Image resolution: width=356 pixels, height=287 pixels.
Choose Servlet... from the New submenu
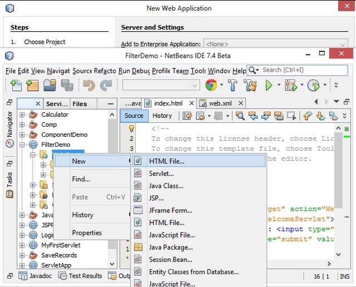(161, 174)
